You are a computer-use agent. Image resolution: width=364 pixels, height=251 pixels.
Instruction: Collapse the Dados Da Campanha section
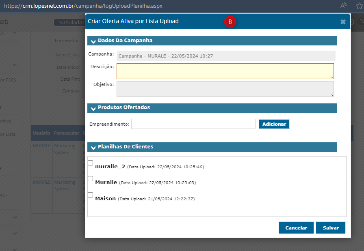coord(93,41)
